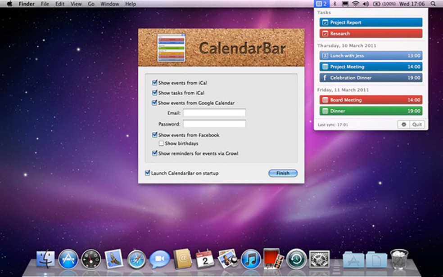Click the Bluetooth menu bar icon
This screenshot has height=277, width=443.
(335, 4)
